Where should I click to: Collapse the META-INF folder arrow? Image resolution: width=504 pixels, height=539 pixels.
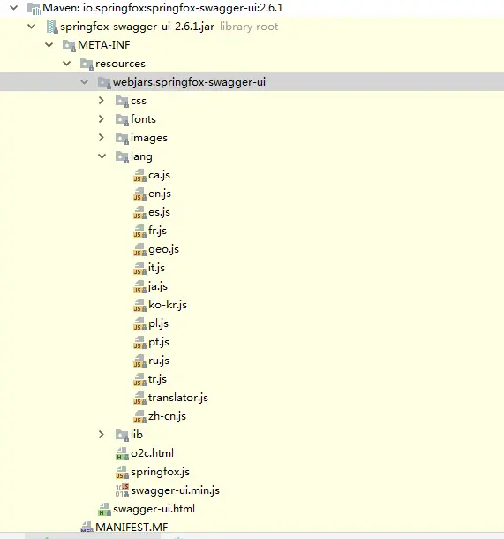49,45
